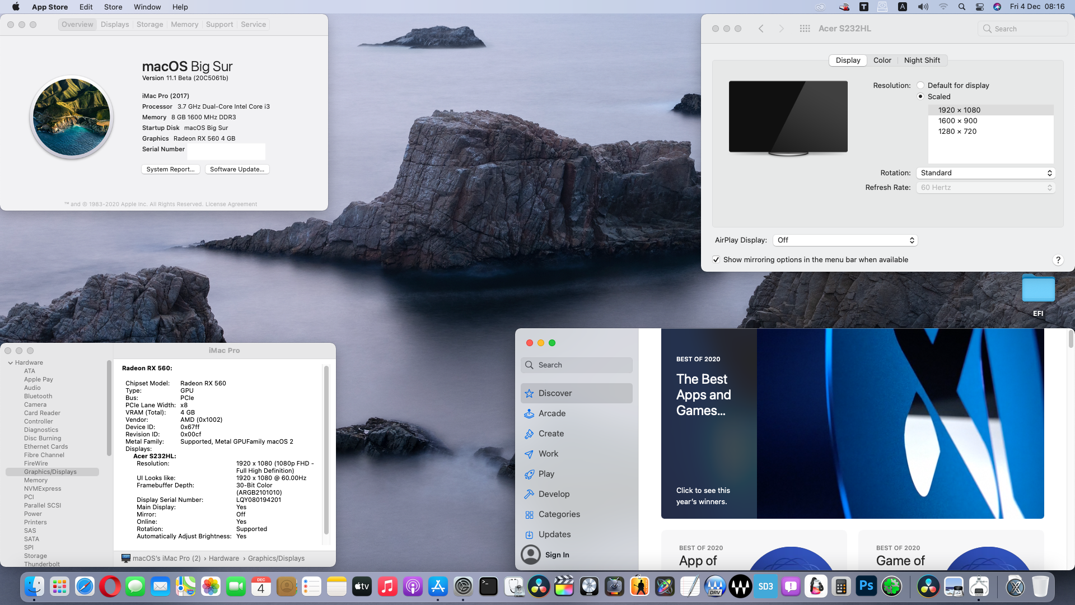The image size is (1075, 605).
Task: Click System Report button
Action: point(170,169)
